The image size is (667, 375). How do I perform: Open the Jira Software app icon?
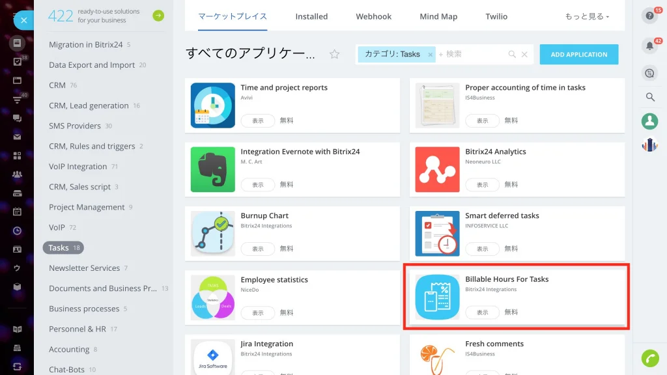(x=213, y=357)
